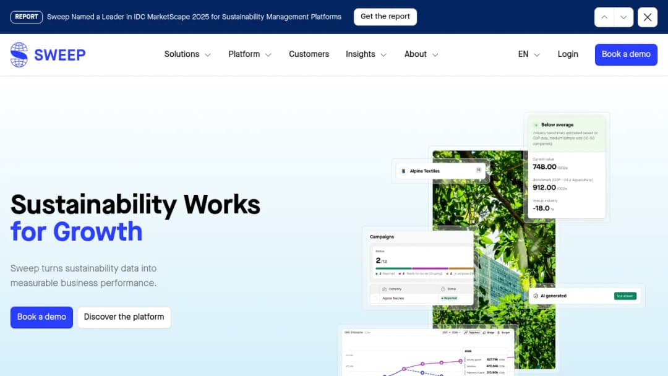Show previous announcement with up arrow
The width and height of the screenshot is (668, 376).
point(604,17)
